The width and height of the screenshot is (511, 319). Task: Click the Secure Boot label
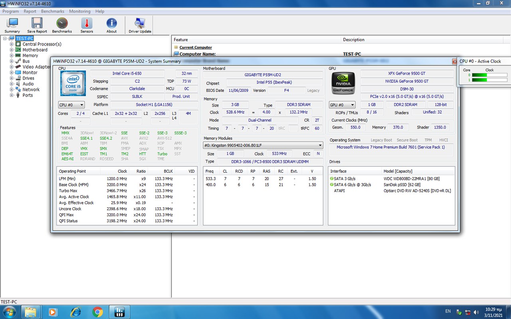click(x=407, y=140)
